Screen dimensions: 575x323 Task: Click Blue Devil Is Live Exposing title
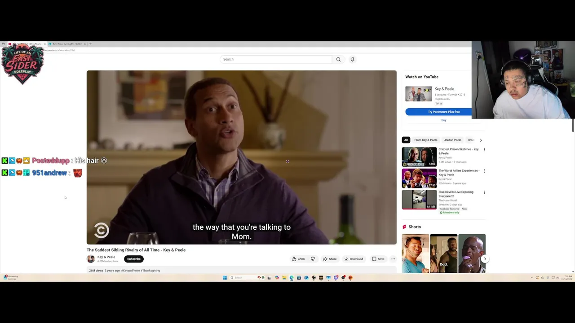[456, 194]
